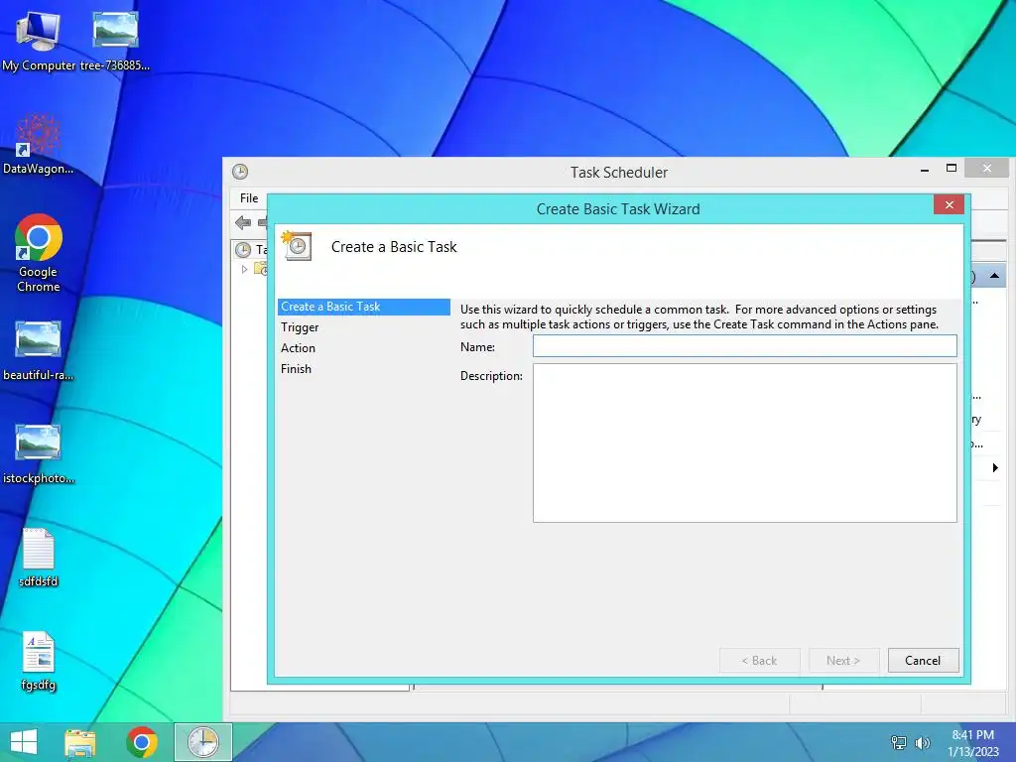Expand the Task Scheduler Library tree node
1016x762 pixels.
[244, 269]
